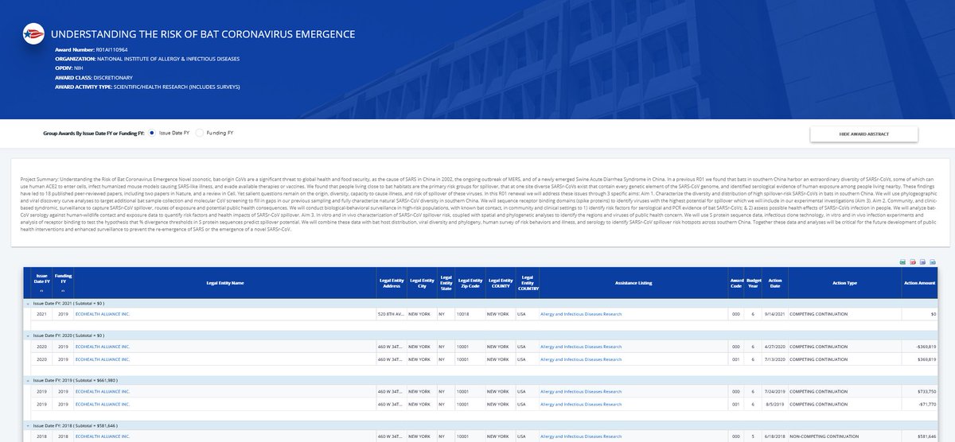
Task: Collapse the Issue Date FY: 2019 group
Action: [x=28, y=380]
